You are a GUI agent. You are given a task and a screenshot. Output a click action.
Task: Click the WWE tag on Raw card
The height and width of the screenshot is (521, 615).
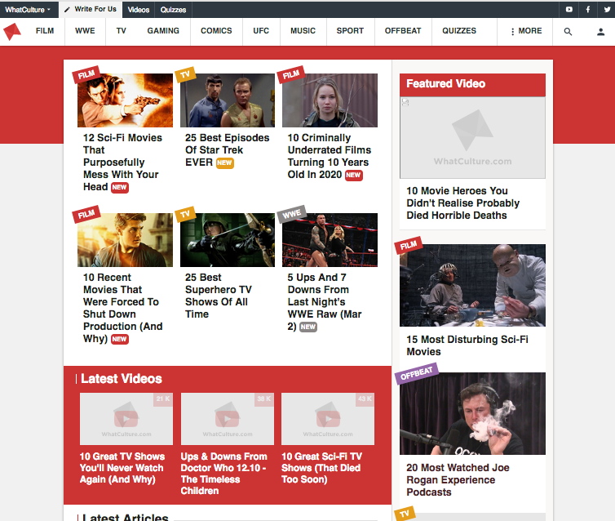(292, 214)
